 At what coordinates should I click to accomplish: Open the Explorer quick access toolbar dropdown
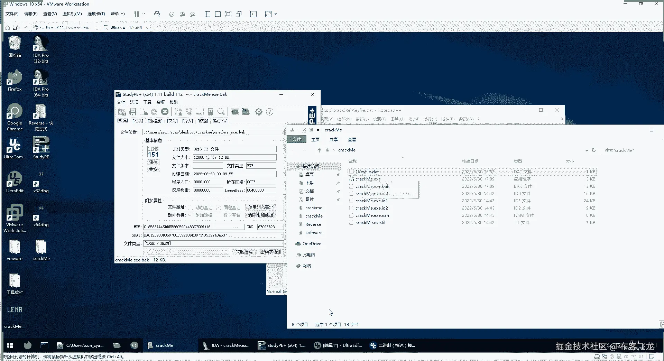[x=318, y=130]
